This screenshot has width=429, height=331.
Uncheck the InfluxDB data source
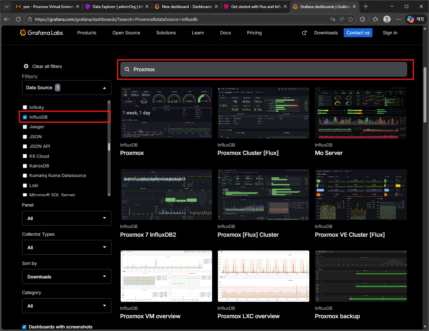(25, 117)
